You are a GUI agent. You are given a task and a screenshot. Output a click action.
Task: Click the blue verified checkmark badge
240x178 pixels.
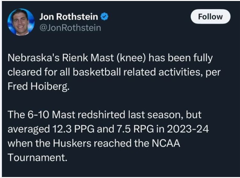(x=104, y=17)
